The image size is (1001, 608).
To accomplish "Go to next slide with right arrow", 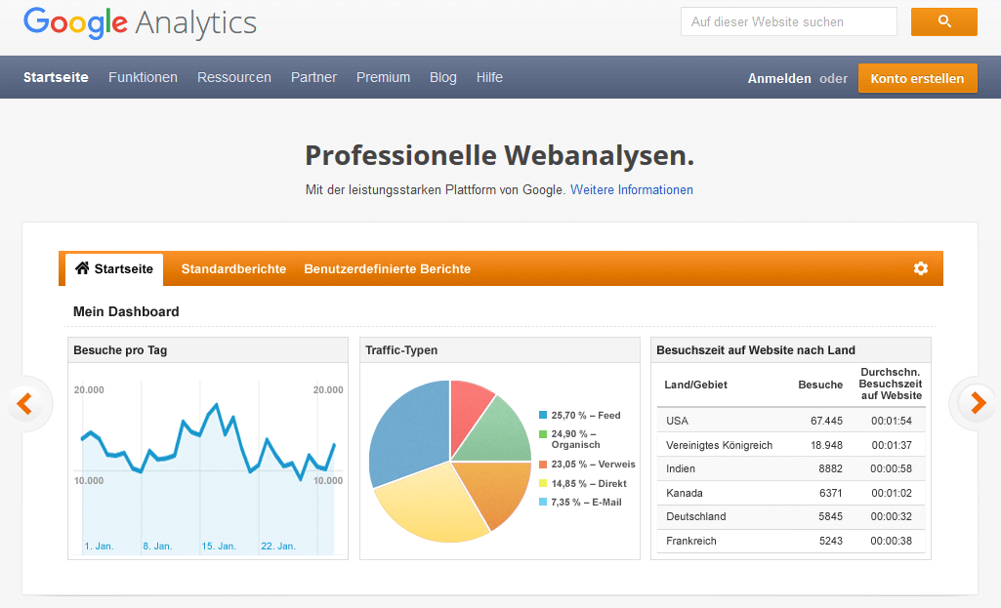I will pos(978,403).
